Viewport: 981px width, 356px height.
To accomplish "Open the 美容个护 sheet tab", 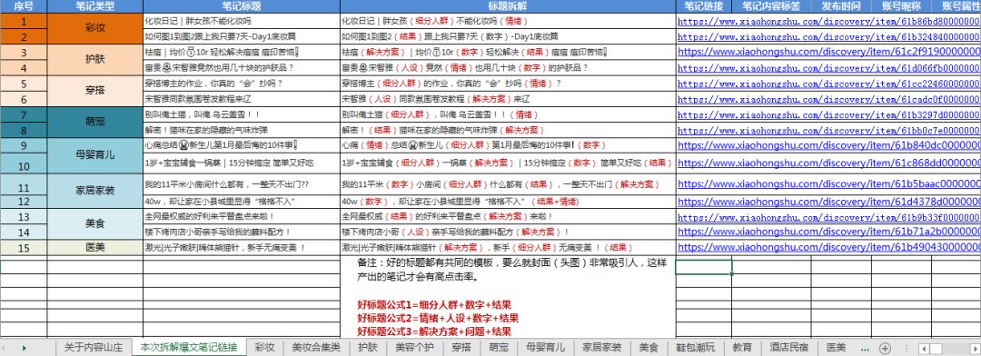I will coord(415,348).
